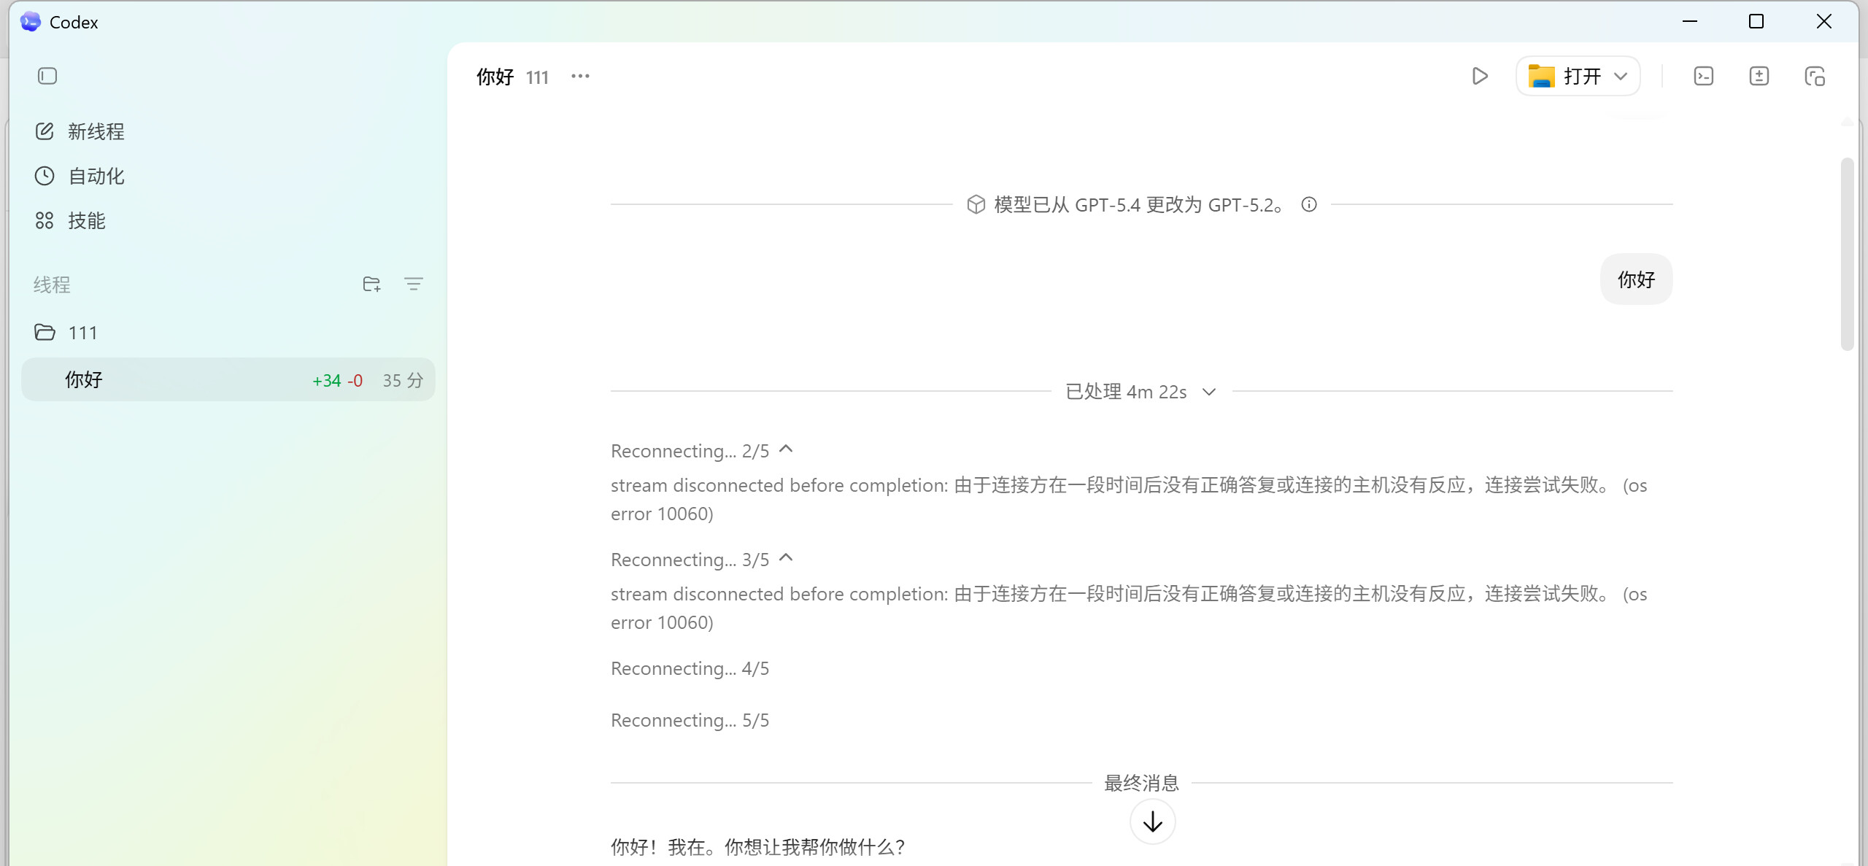This screenshot has height=866, width=1868.
Task: Click the copy window icon in header
Action: click(1815, 76)
